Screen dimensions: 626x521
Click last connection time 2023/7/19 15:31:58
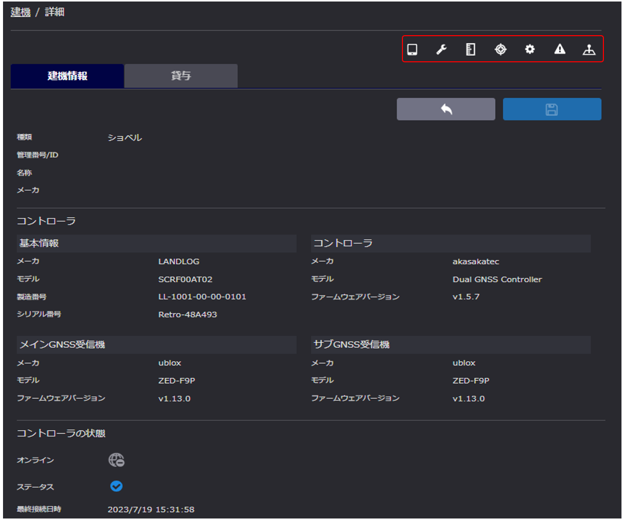pos(151,509)
